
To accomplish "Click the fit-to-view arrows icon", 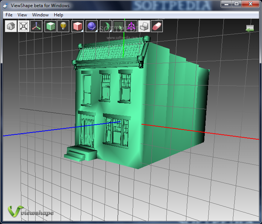I will point(24,26).
